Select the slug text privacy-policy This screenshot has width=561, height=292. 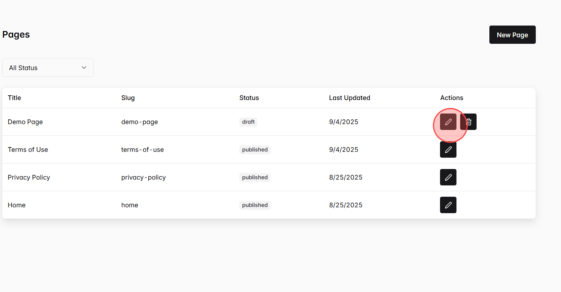pyautogui.click(x=143, y=177)
